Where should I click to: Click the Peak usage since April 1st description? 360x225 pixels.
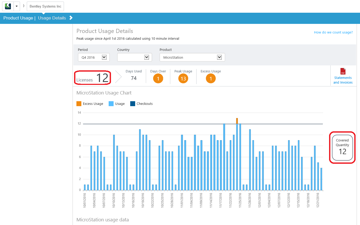click(128, 38)
